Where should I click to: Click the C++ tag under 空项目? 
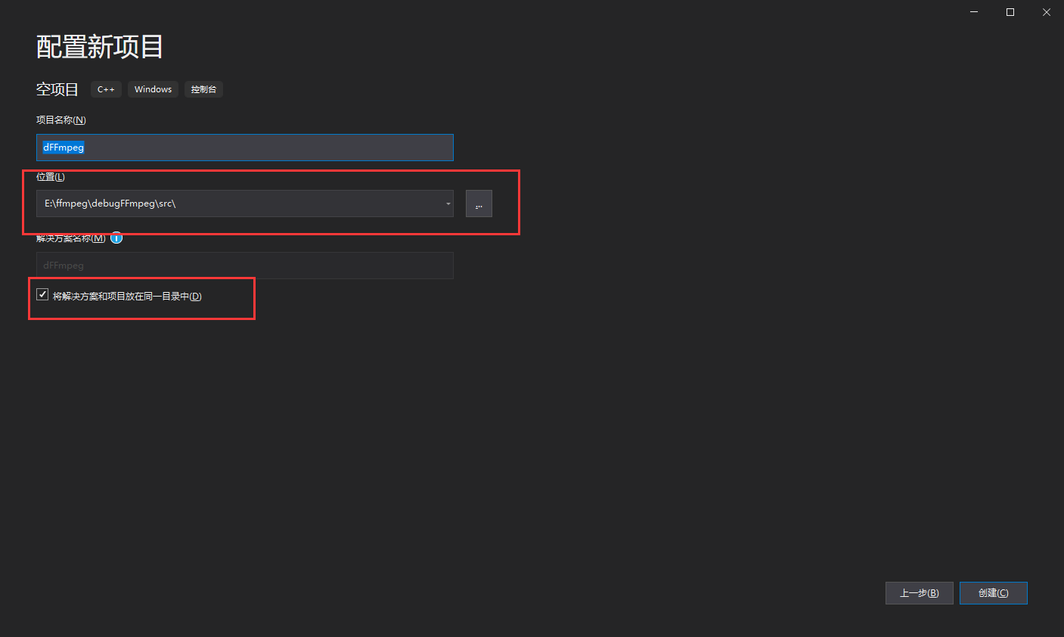coord(106,89)
